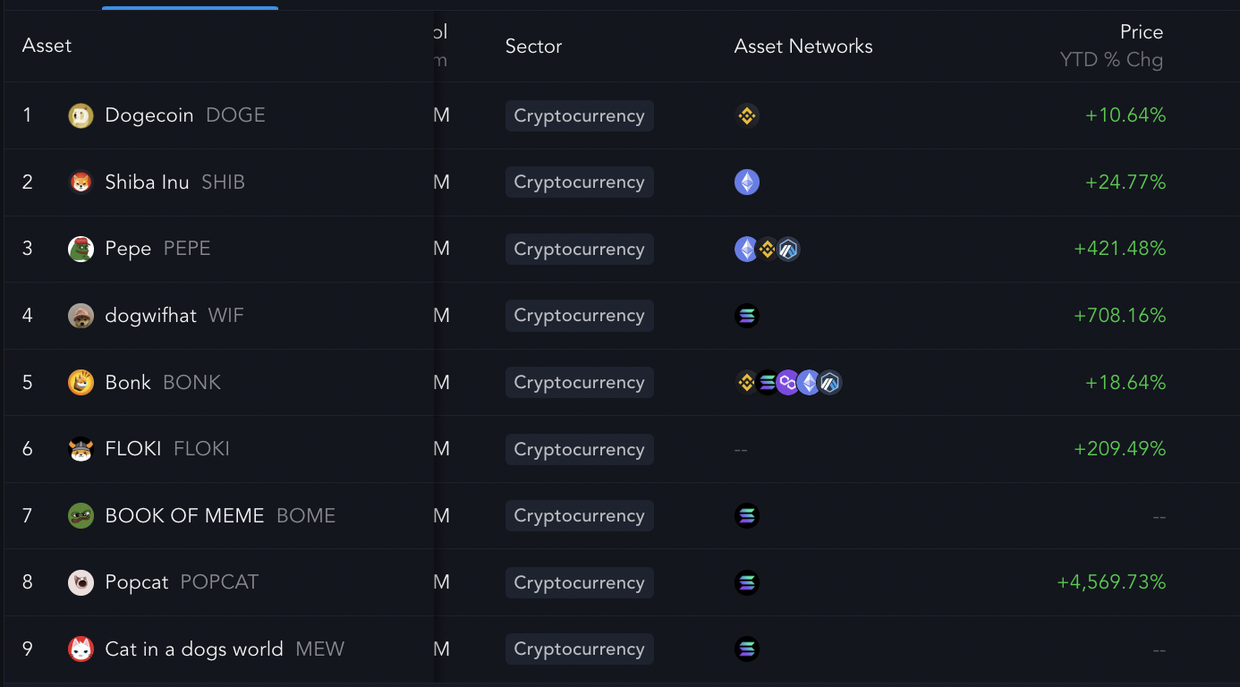Click the Bonk token logo
Image resolution: width=1240 pixels, height=687 pixels.
[81, 383]
